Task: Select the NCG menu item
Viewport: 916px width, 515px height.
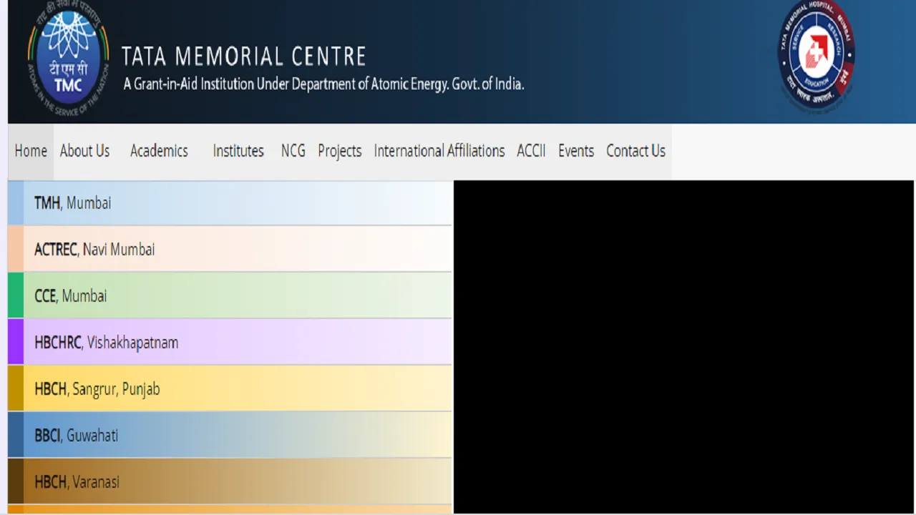Action: coord(293,151)
